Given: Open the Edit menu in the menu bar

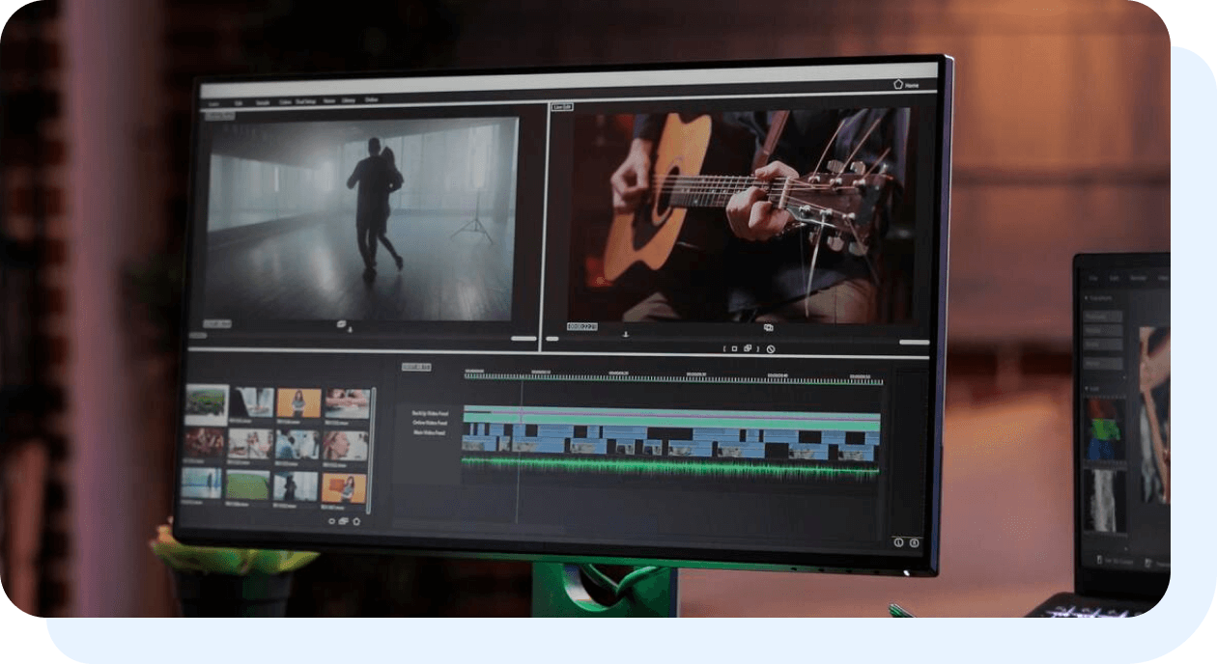Looking at the screenshot, I should tap(238, 100).
